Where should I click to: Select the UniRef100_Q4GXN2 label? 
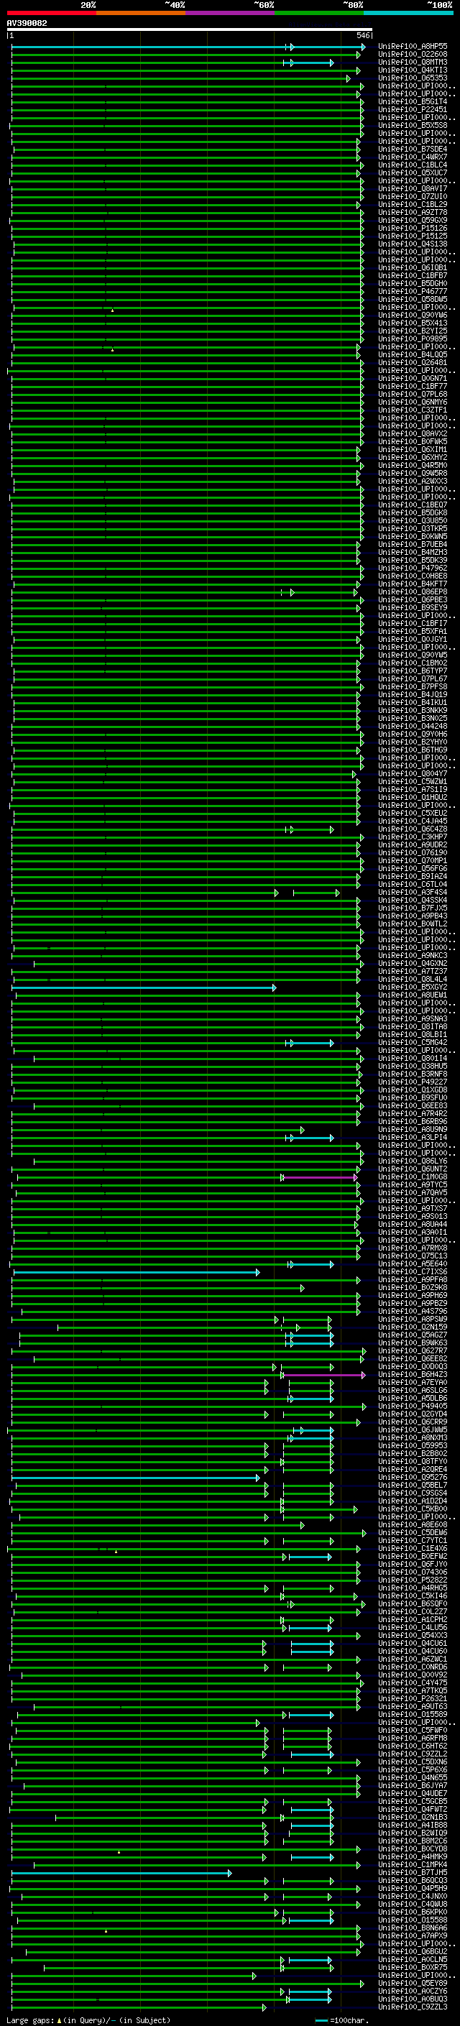[413, 964]
